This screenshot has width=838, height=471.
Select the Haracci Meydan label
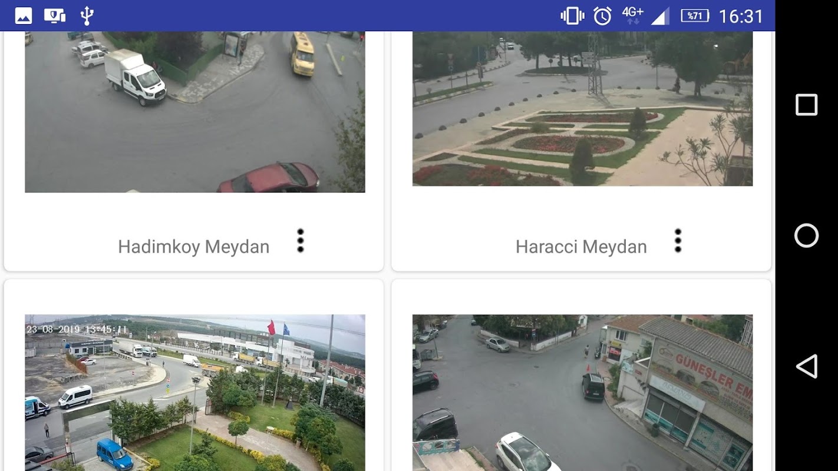581,247
